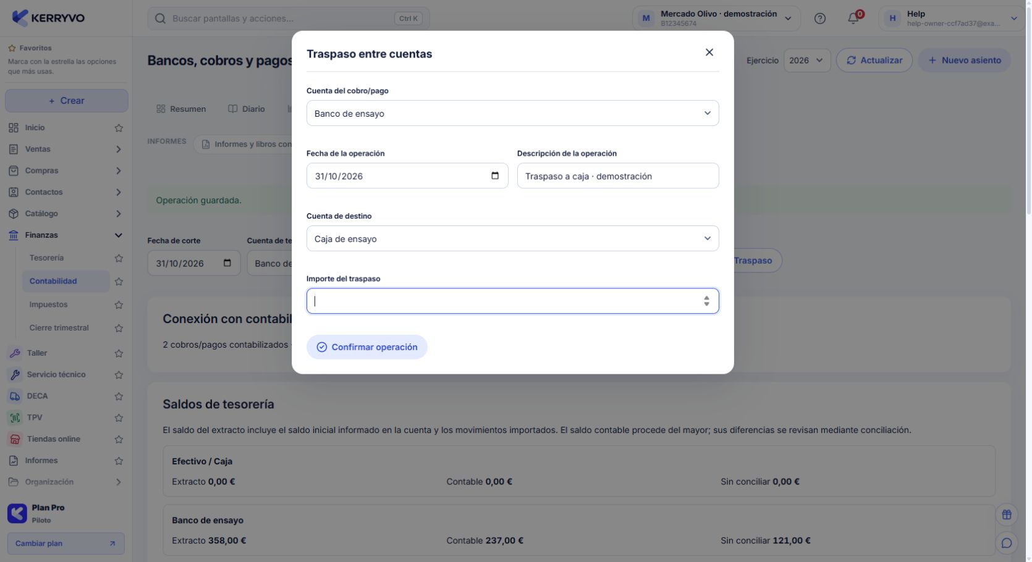Image resolution: width=1032 pixels, height=562 pixels.
Task: Open calendar picker in Fecha de corte
Action: (227, 263)
